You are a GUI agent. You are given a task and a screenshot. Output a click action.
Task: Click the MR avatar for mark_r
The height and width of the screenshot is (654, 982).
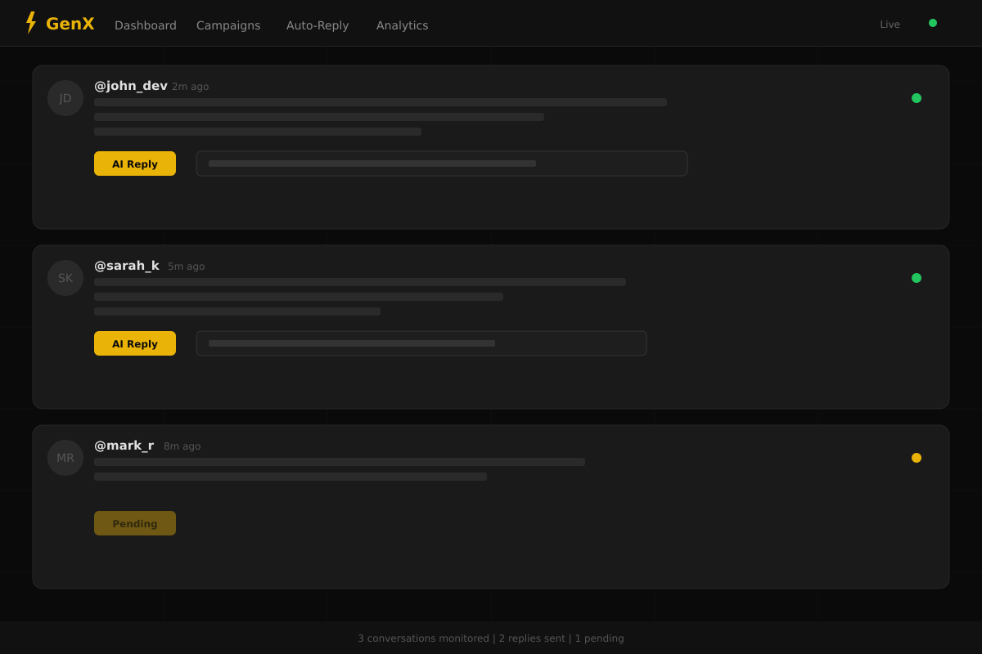click(x=65, y=458)
